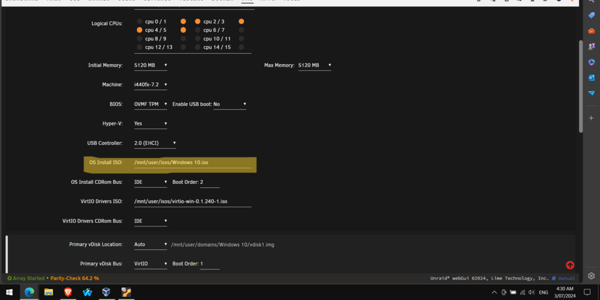Click the tray icon before battery
The height and width of the screenshot is (300, 600).
pos(504,292)
